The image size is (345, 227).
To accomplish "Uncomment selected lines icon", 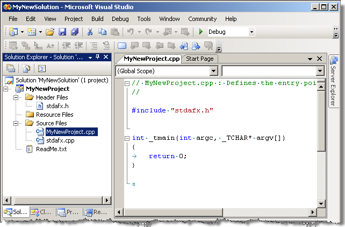I will (x=106, y=46).
